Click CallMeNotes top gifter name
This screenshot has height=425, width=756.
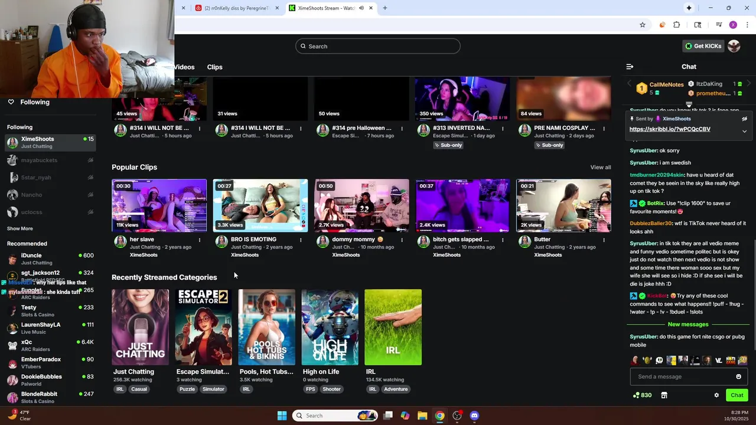pos(666,85)
